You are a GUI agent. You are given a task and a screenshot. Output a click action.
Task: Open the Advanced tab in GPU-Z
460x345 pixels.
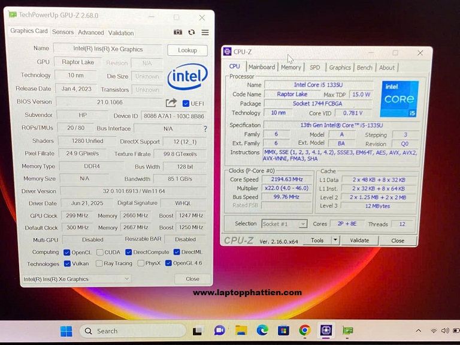pyautogui.click(x=91, y=32)
